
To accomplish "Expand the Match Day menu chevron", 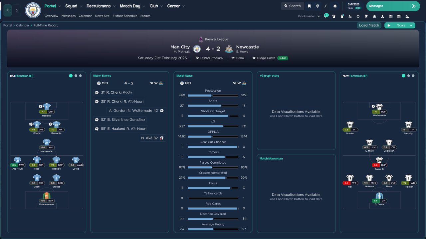I will click(144, 6).
